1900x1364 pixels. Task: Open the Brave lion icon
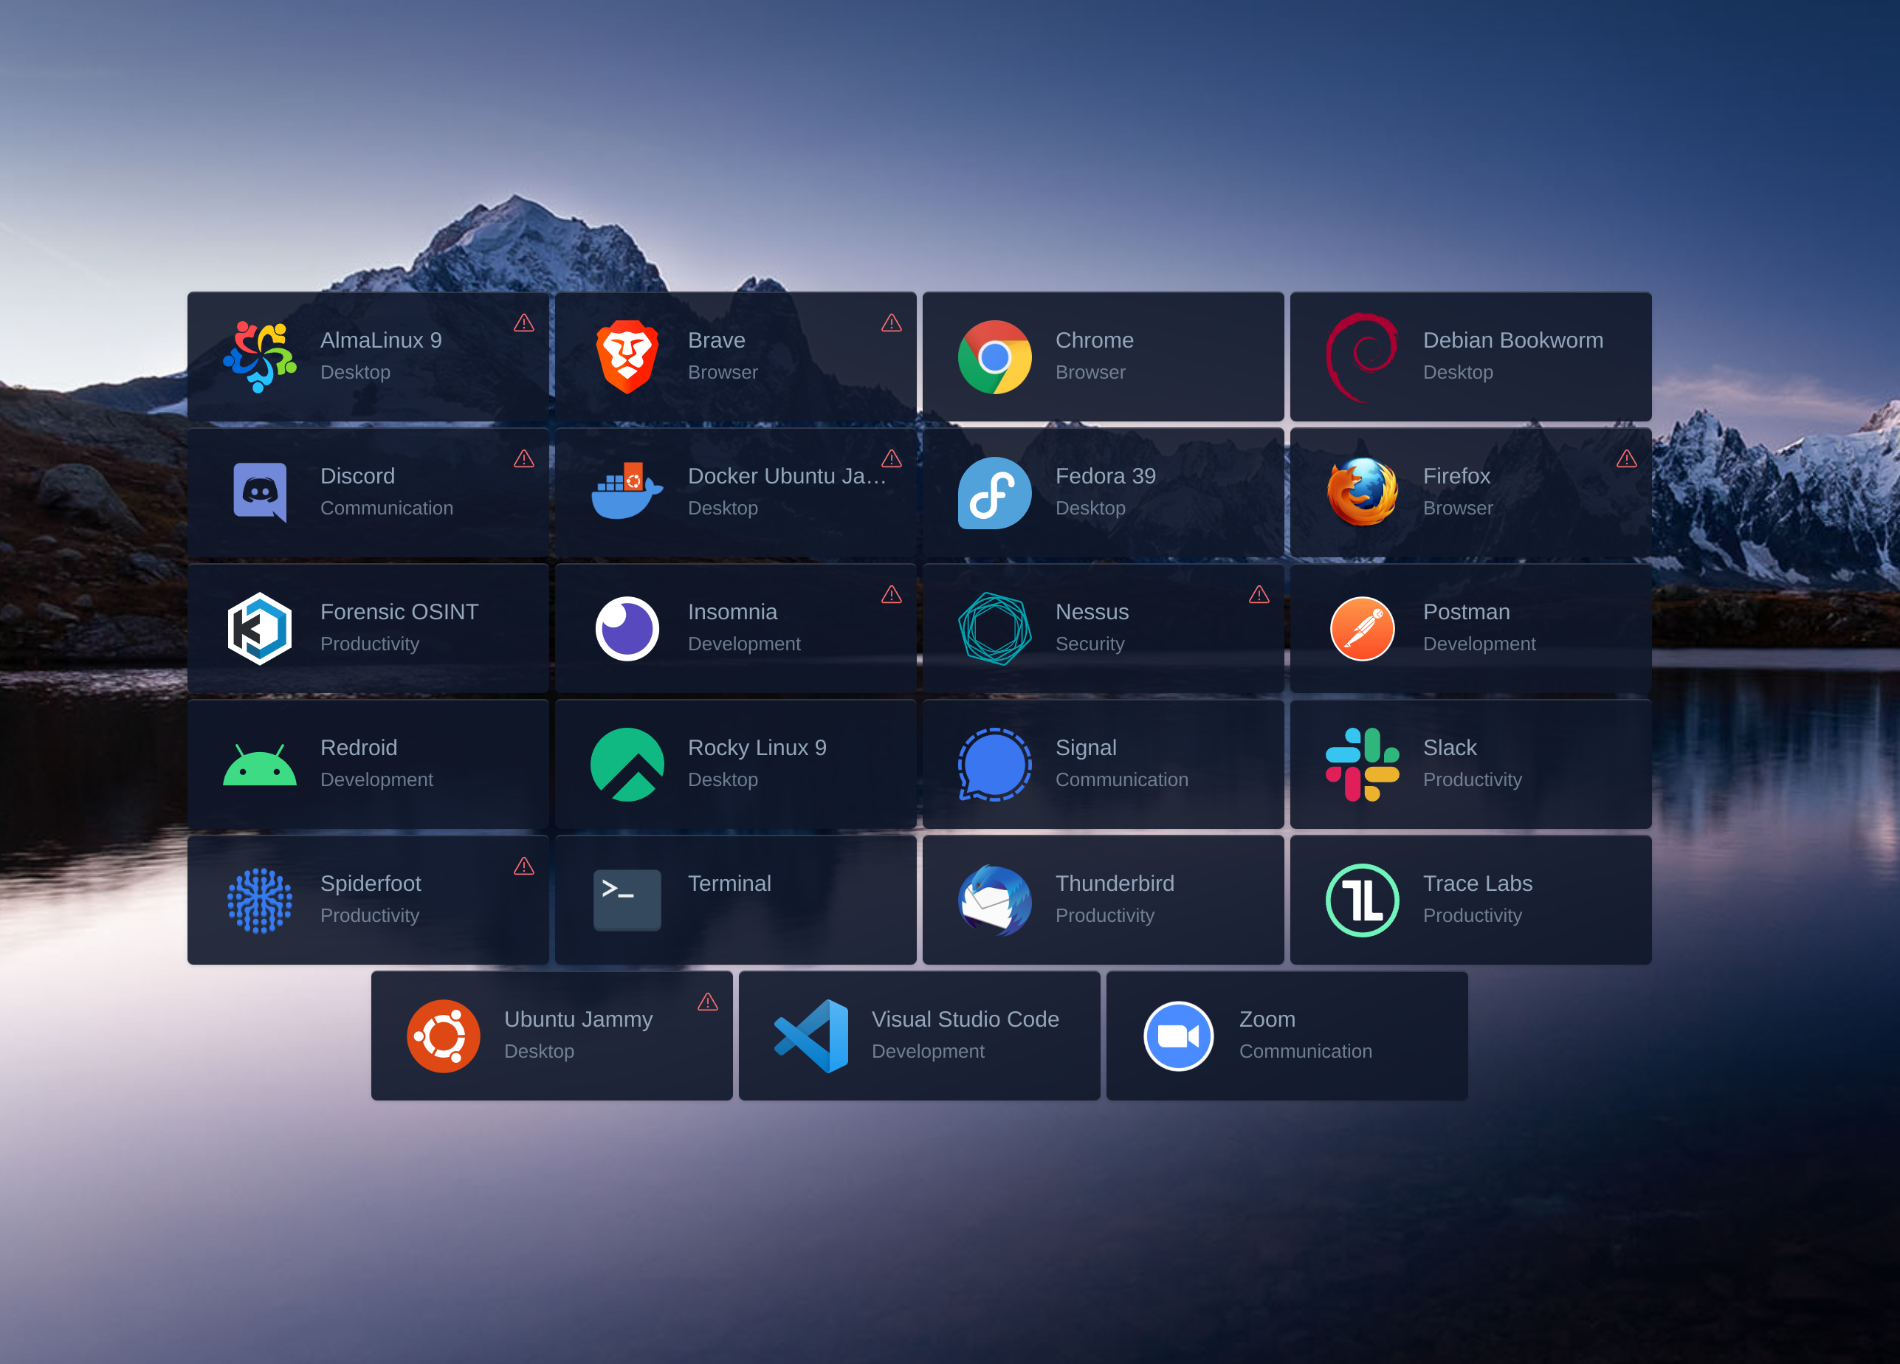[x=627, y=357]
